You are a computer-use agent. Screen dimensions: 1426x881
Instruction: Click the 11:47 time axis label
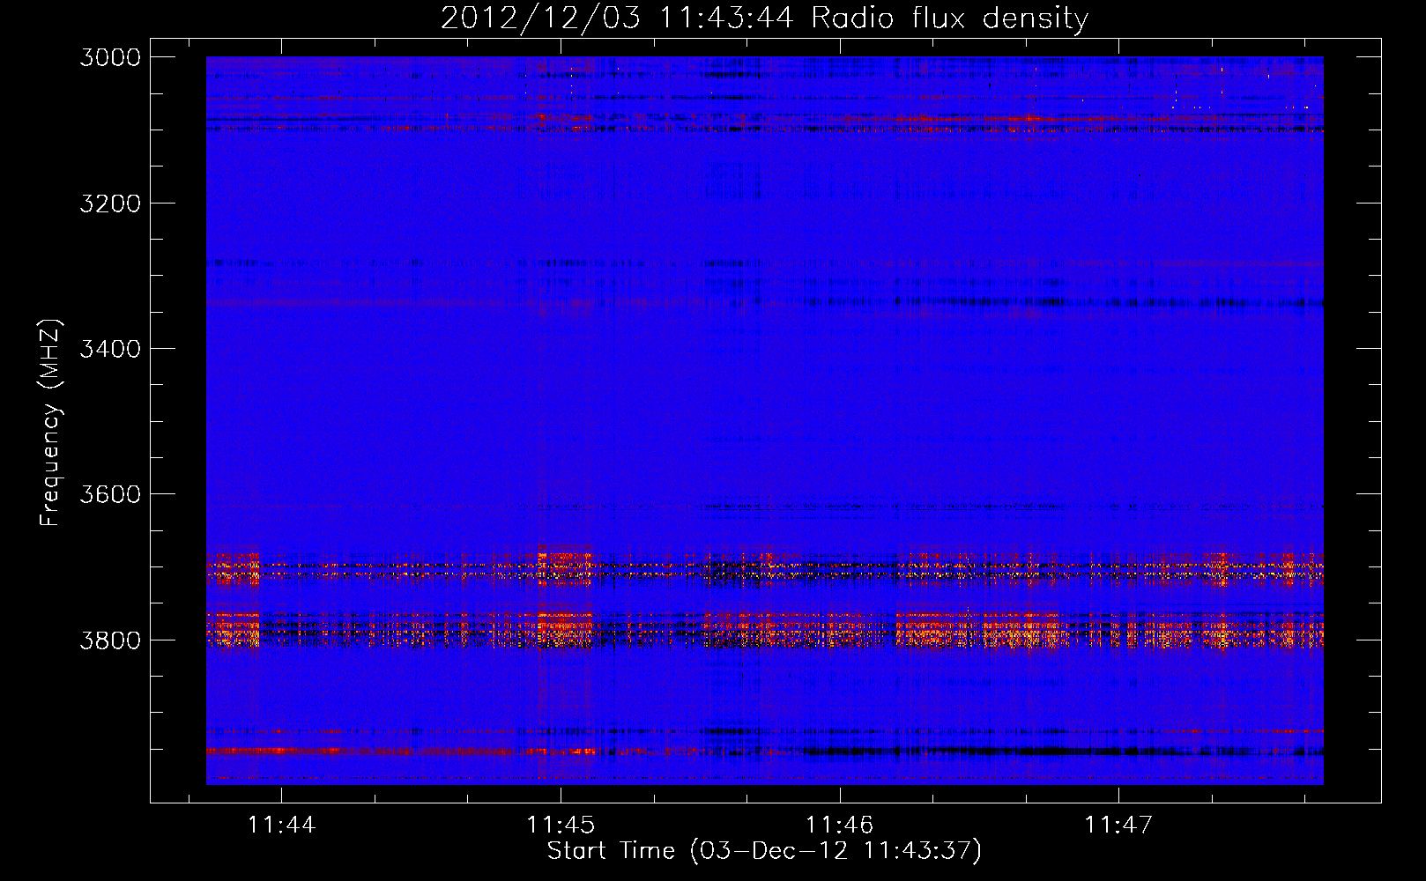tap(1118, 825)
